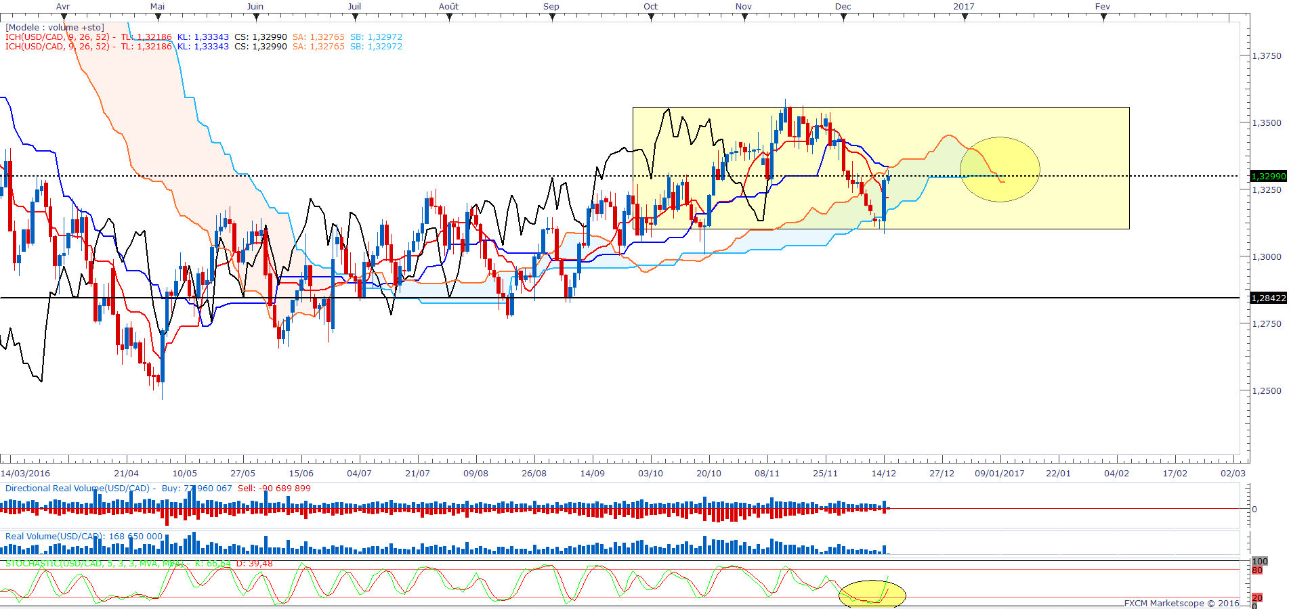
Task: Click the 14/03/2016 date axis label
Action: (x=26, y=474)
